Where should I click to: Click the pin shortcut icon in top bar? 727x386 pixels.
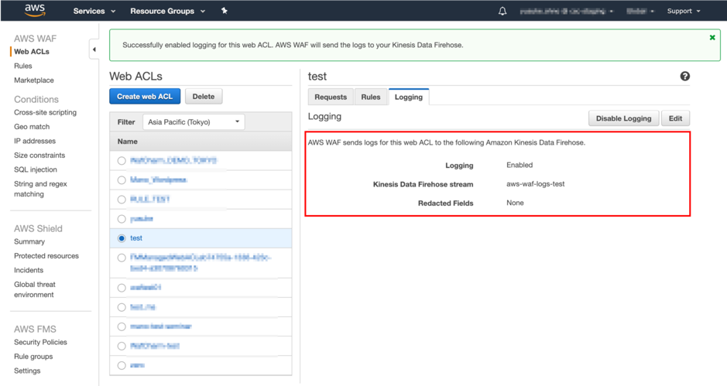[225, 11]
